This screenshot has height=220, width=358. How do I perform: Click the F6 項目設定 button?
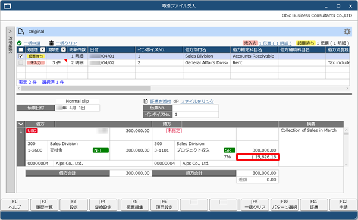[x=164, y=205]
